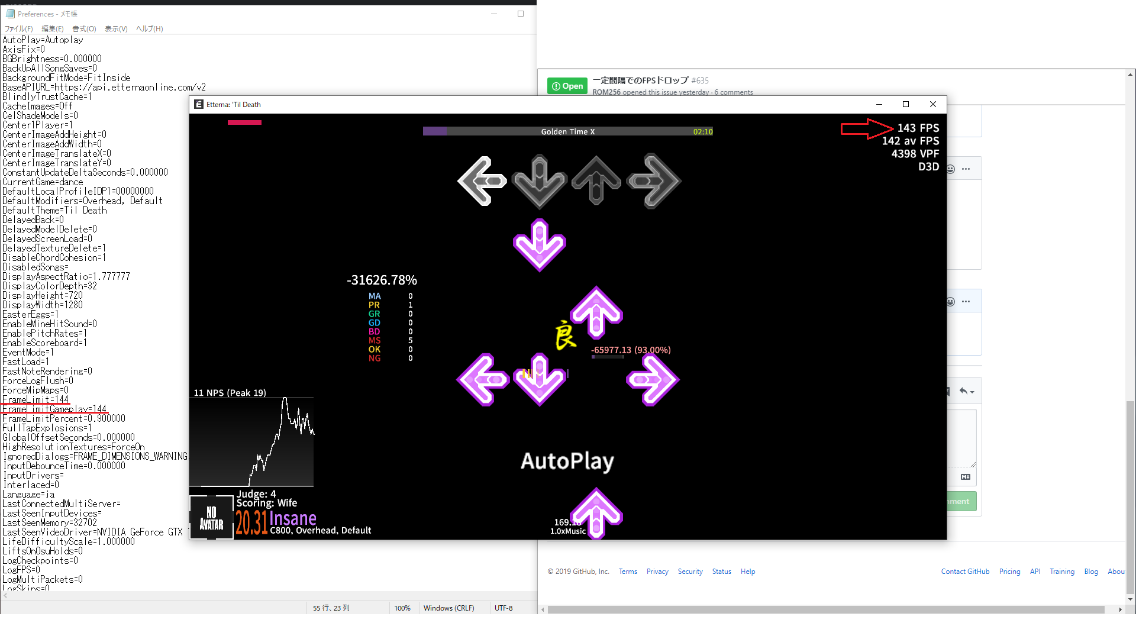1136x639 pixels.
Task: Click the green Open issue status badge
Action: [567, 86]
